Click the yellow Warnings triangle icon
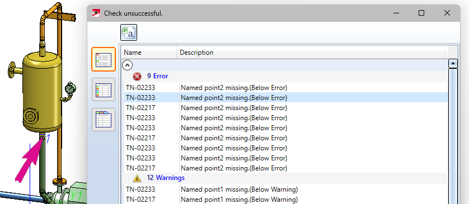Screen dimensions: 469x204 137,178
